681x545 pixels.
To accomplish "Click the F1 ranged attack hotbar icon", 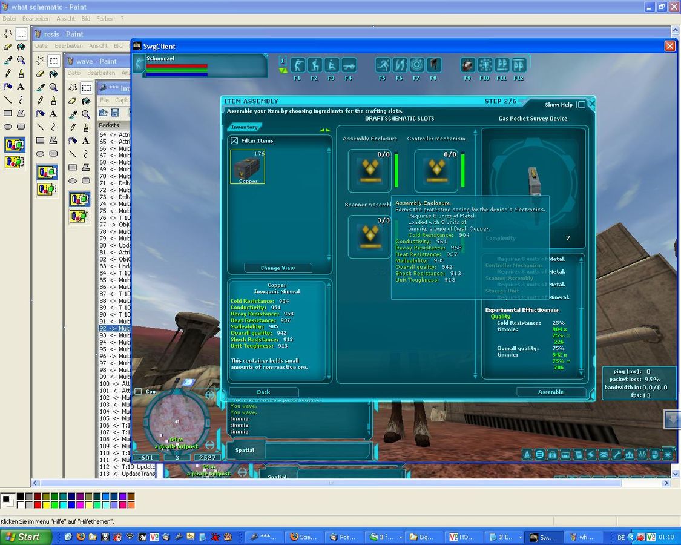I will coord(297,65).
